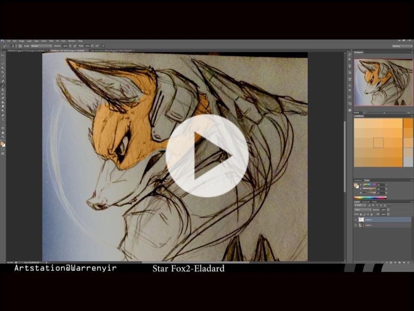Hide Layer 2 using its eye icon
The height and width of the screenshot is (311, 414).
tap(355, 220)
